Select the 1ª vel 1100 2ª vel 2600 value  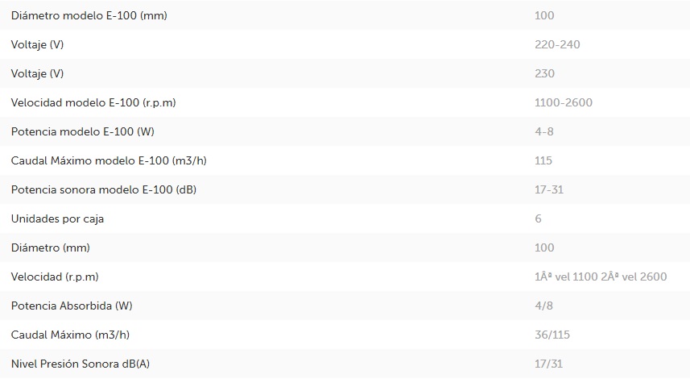pyautogui.click(x=601, y=277)
